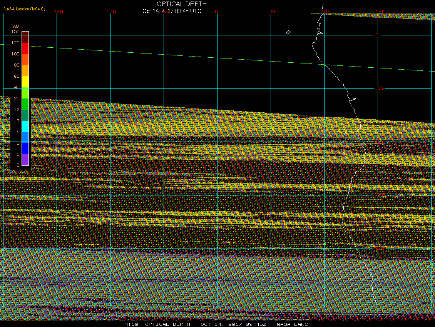Screen dimensions: 435x327
Task: Click the "4" value in the TAU legend
Action: [x=18, y=132]
